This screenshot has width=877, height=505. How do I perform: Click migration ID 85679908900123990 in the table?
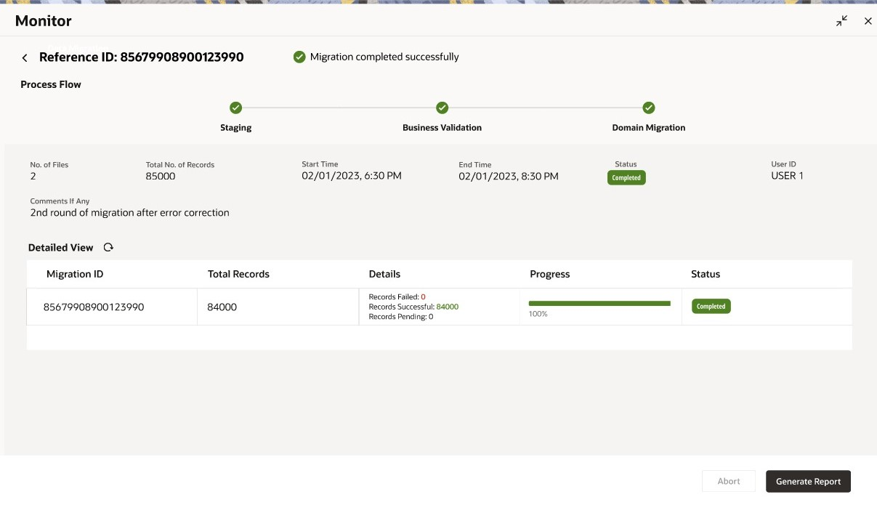(94, 307)
